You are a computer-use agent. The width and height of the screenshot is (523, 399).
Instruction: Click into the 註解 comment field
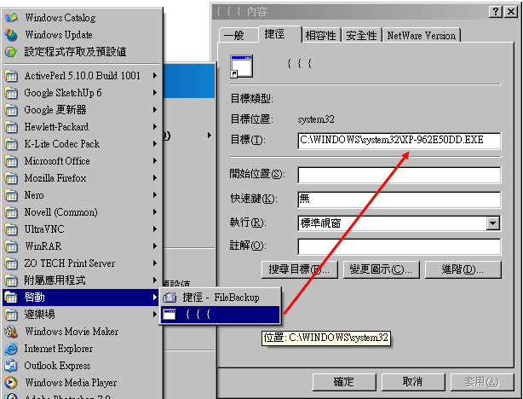coord(399,246)
